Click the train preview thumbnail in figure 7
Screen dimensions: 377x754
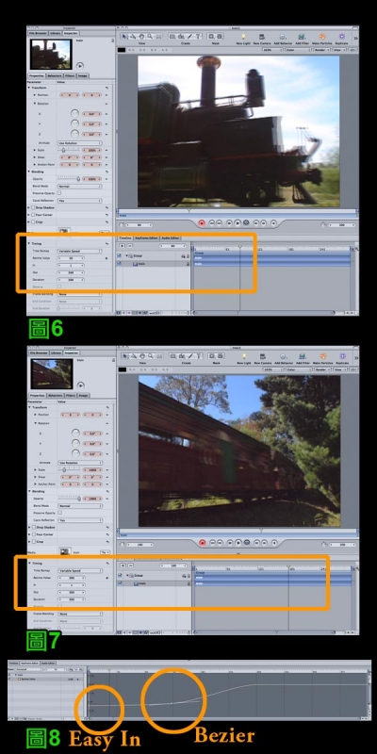click(x=51, y=373)
